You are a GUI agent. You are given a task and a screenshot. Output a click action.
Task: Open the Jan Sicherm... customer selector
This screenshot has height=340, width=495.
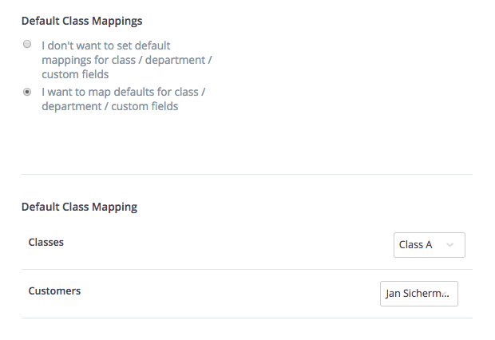(418, 293)
